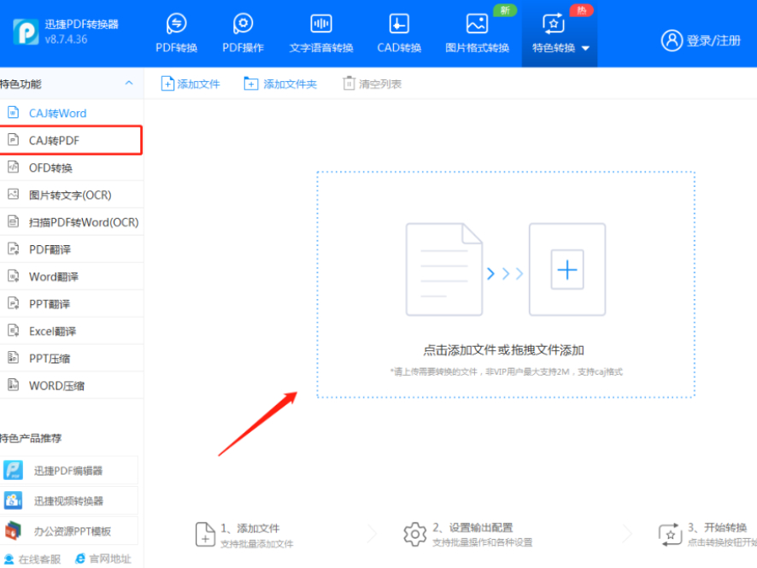The width and height of the screenshot is (757, 568).
Task: Click the 迅捷PDF转换器 app logo
Action: coord(26,32)
